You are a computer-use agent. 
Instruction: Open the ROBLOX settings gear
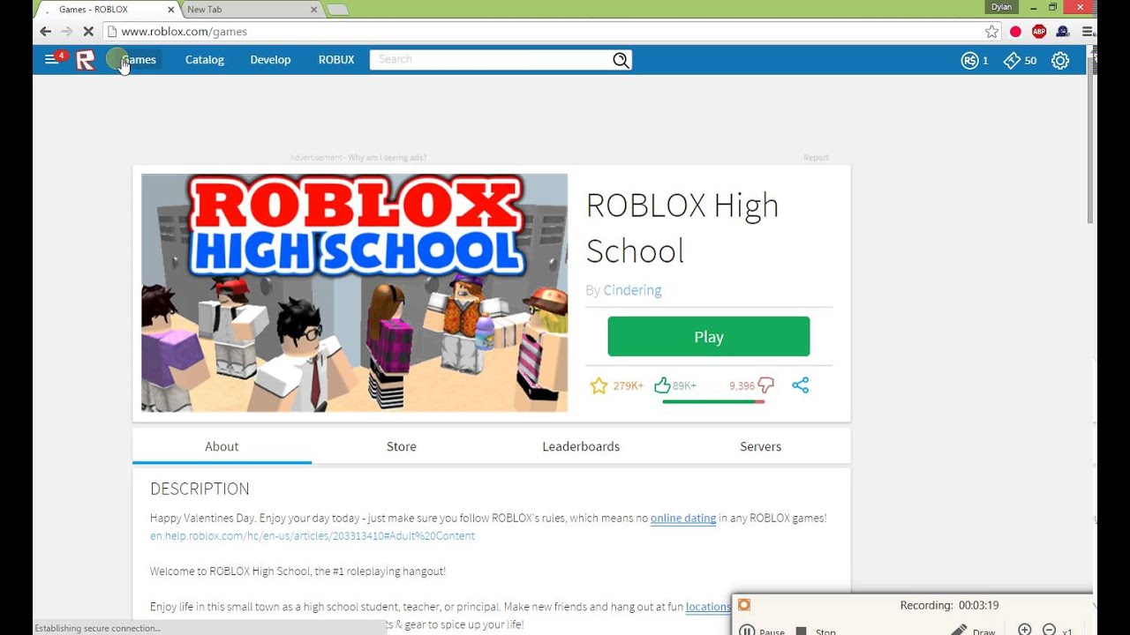click(x=1060, y=60)
